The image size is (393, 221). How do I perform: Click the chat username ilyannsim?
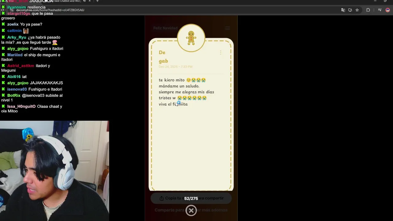tap(17, 7)
